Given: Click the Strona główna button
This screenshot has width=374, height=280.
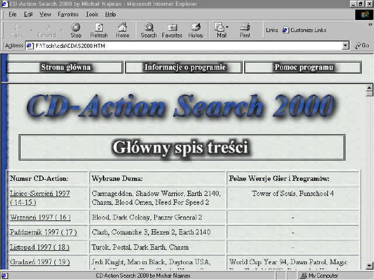Looking at the screenshot, I should coord(65,67).
